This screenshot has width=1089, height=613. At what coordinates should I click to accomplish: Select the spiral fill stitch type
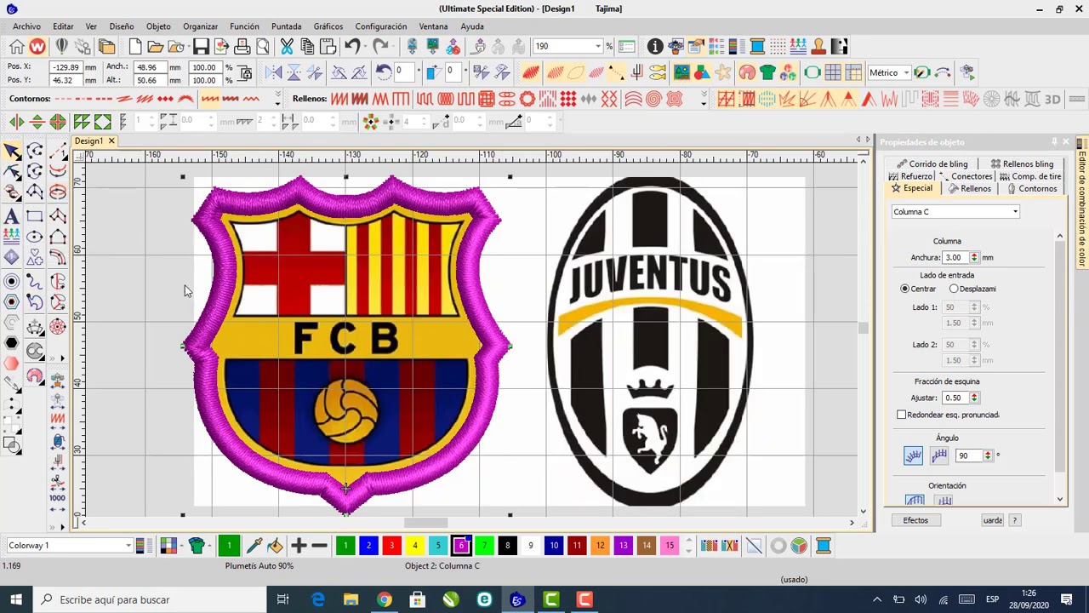pyautogui.click(x=653, y=100)
